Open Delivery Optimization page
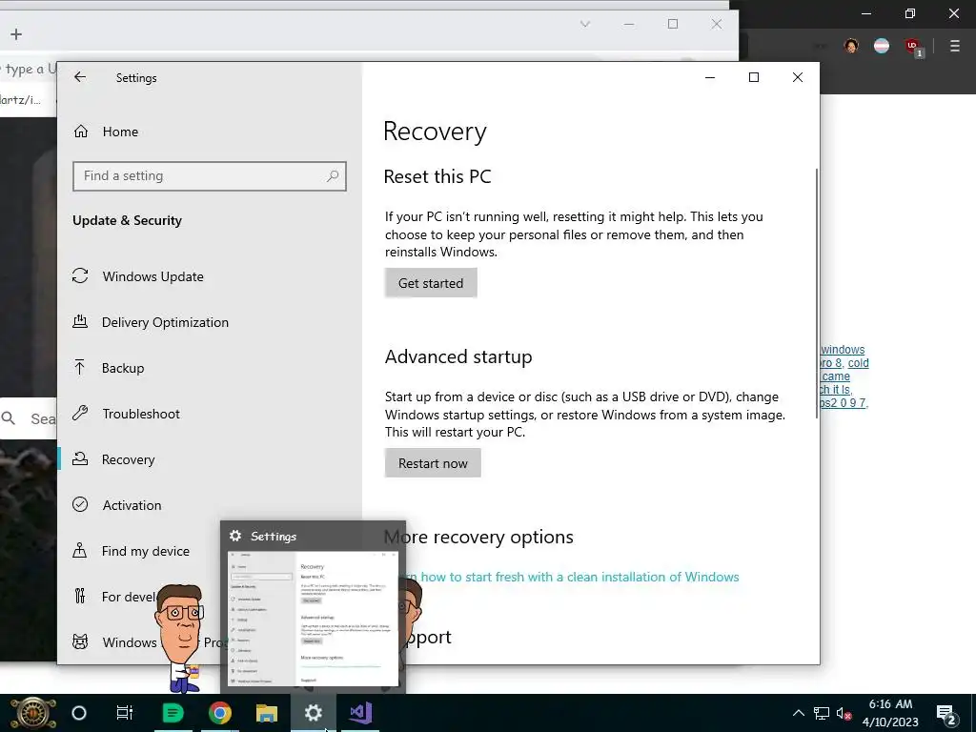 coord(165,322)
